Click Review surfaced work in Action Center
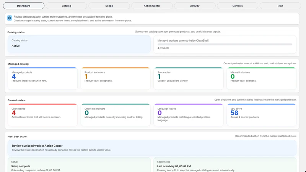Viewport: 306px width, 172px height. click(x=152, y=148)
